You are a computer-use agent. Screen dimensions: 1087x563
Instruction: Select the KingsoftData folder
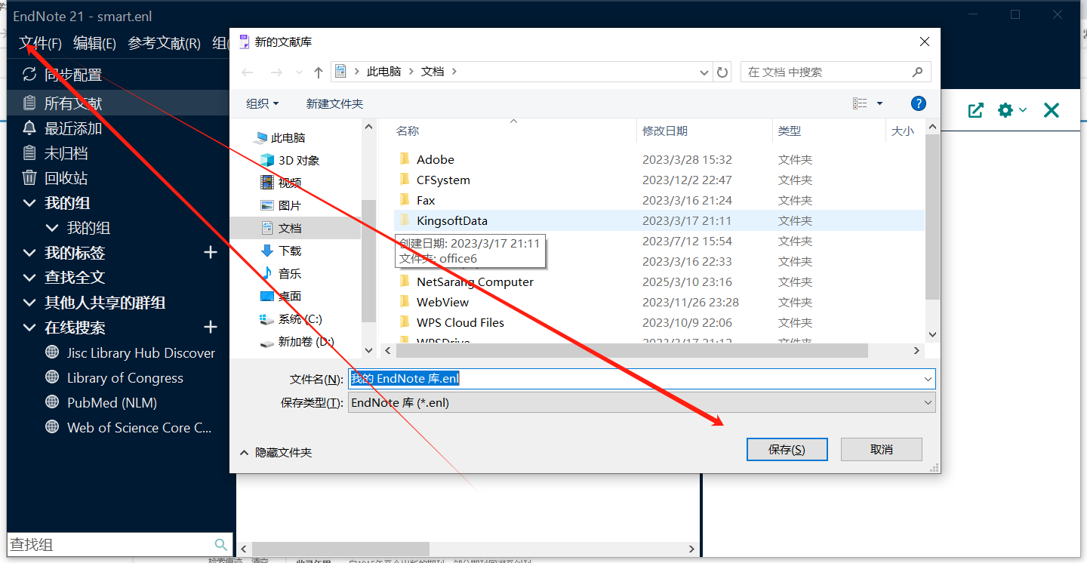(x=452, y=220)
